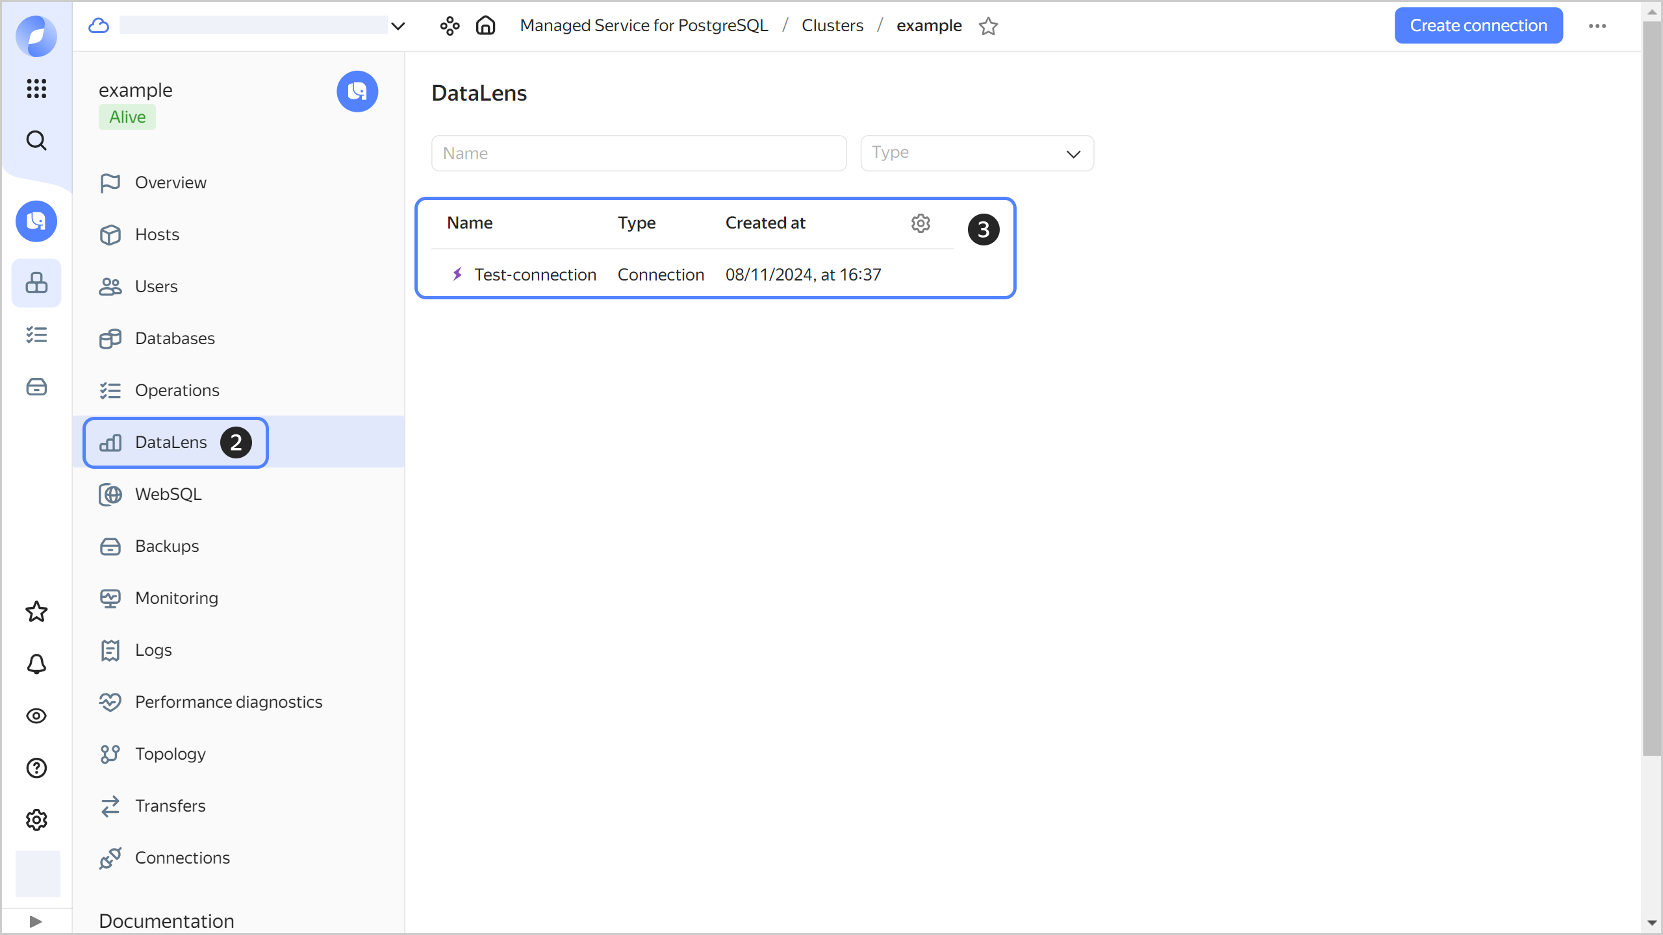Expand the cloud folder selector chevron

coord(398,26)
